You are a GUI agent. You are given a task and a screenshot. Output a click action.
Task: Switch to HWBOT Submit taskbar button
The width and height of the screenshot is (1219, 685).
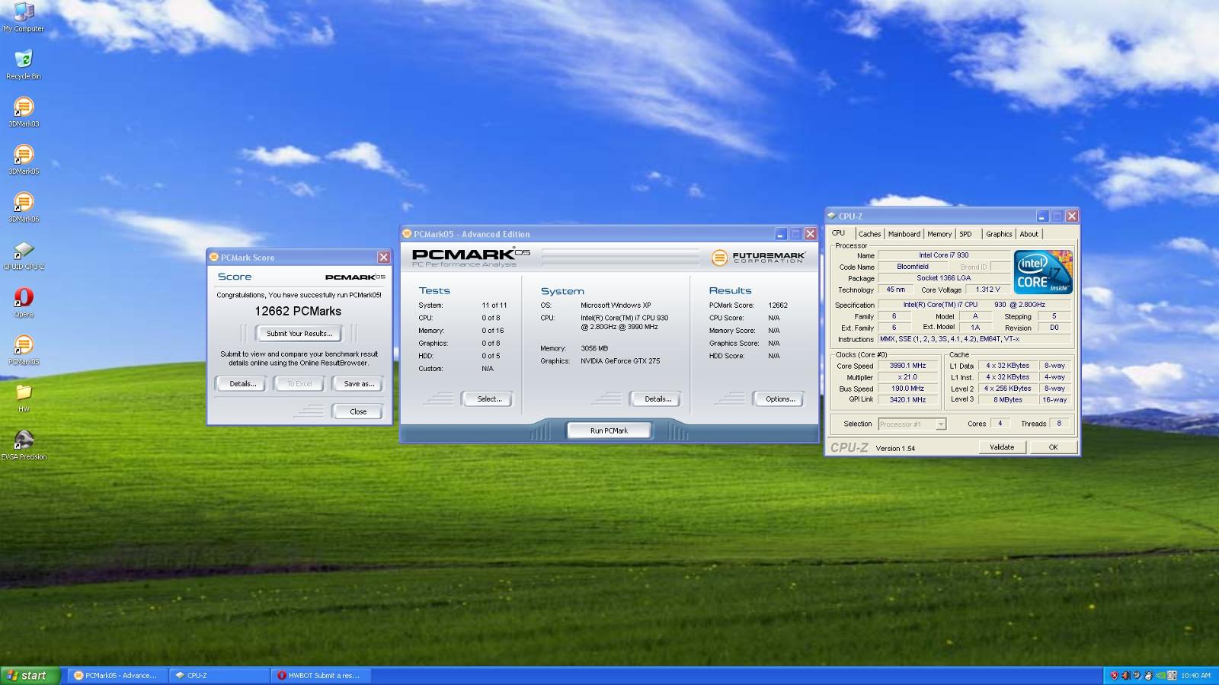(321, 675)
